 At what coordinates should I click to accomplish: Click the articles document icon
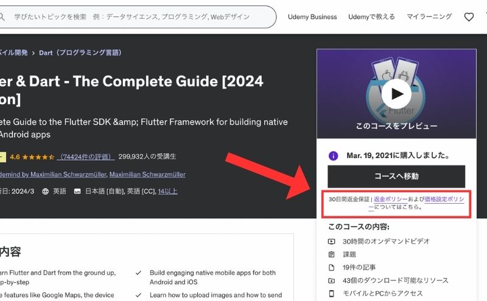click(331, 268)
